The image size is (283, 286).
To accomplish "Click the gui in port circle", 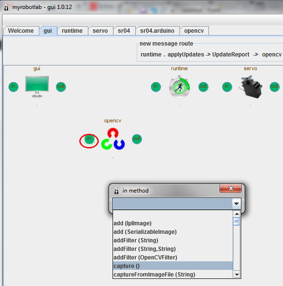I will click(13, 87).
